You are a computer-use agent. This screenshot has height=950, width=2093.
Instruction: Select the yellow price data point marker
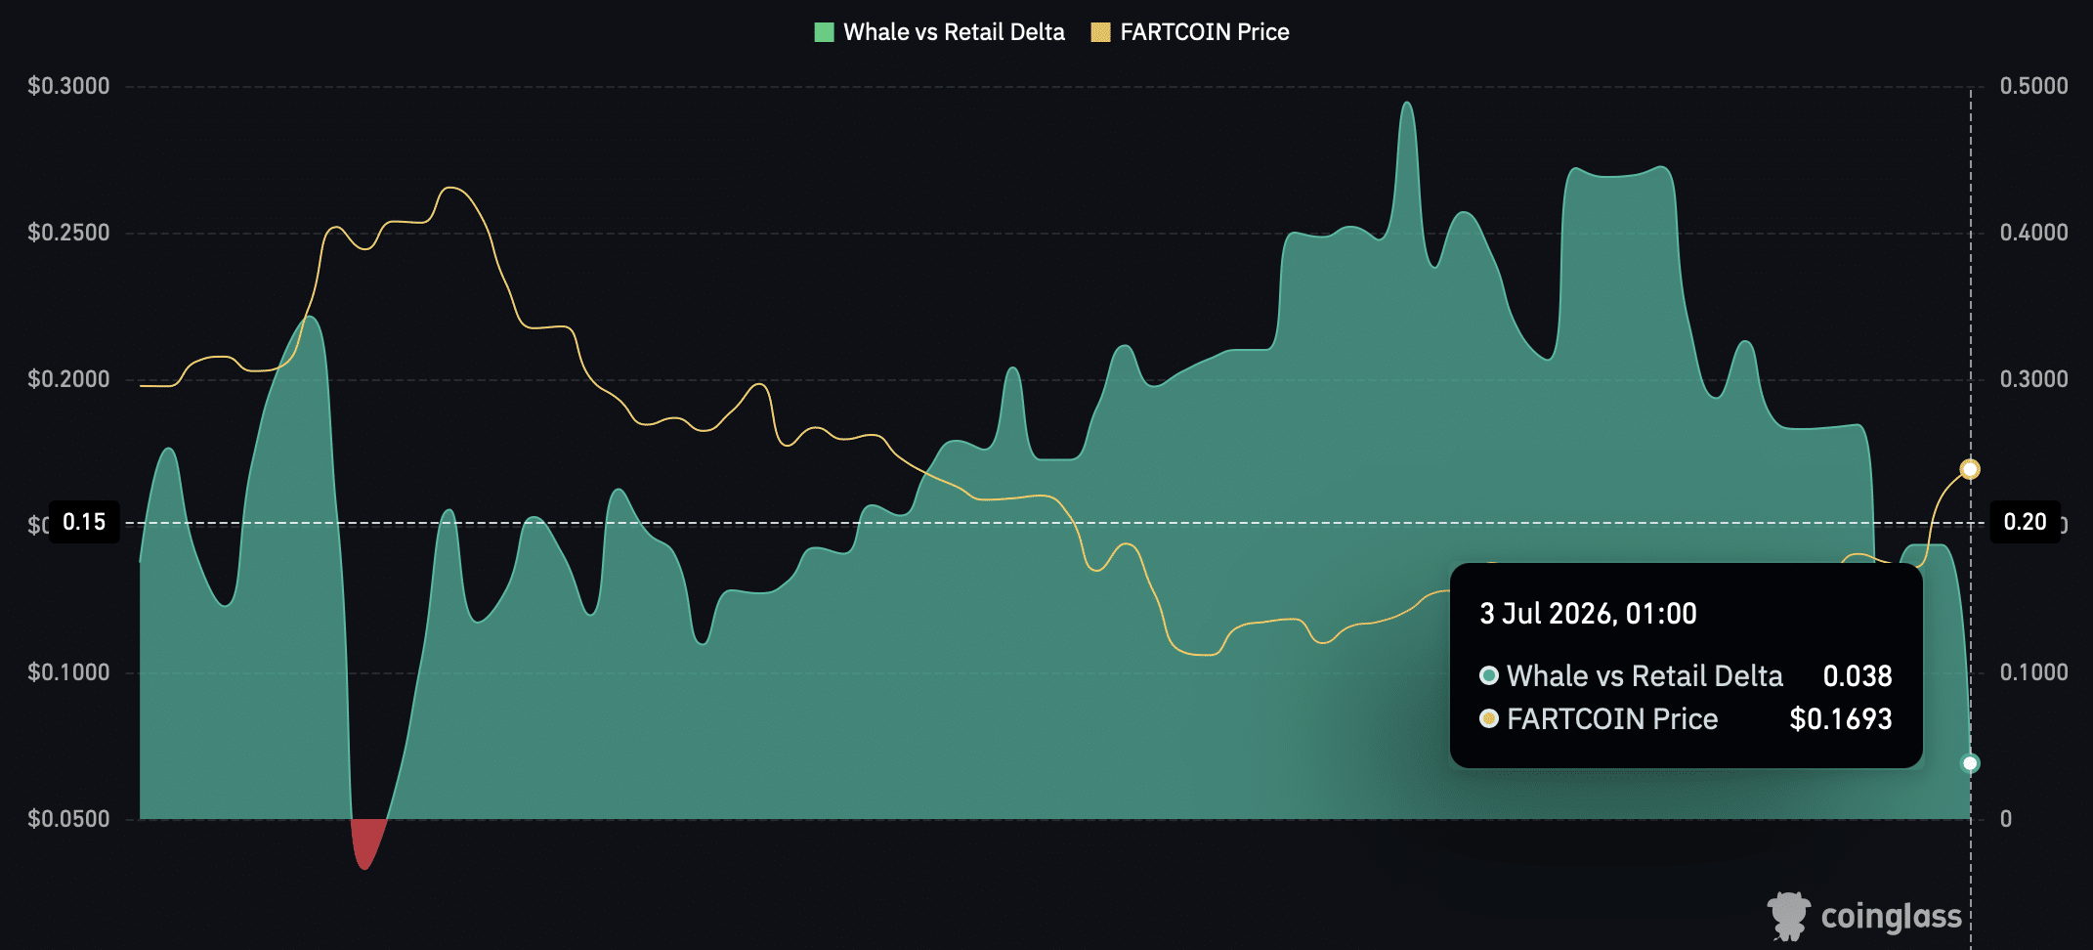pos(1970,469)
